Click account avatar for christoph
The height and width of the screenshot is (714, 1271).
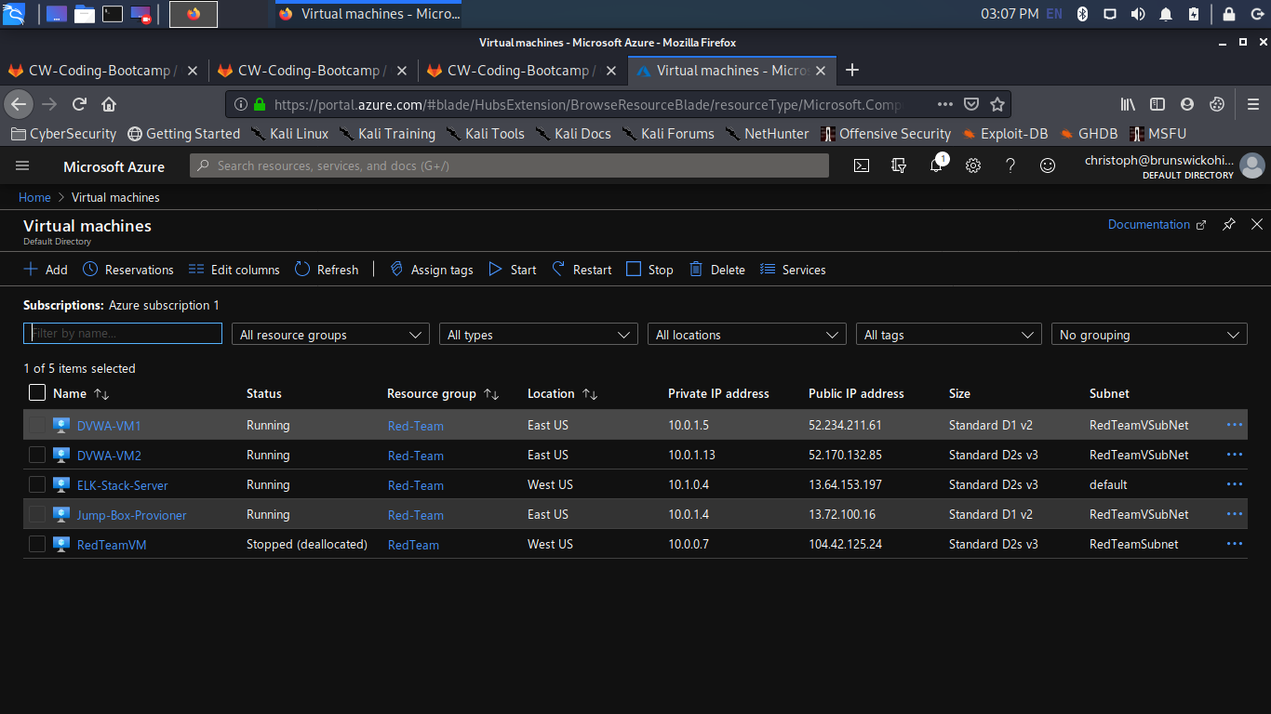tap(1251, 165)
